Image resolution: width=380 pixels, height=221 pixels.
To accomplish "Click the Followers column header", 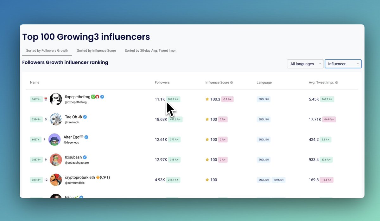I will [162, 82].
